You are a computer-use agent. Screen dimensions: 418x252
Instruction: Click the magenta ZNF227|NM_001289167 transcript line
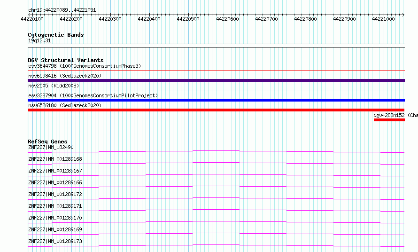coord(216,175)
